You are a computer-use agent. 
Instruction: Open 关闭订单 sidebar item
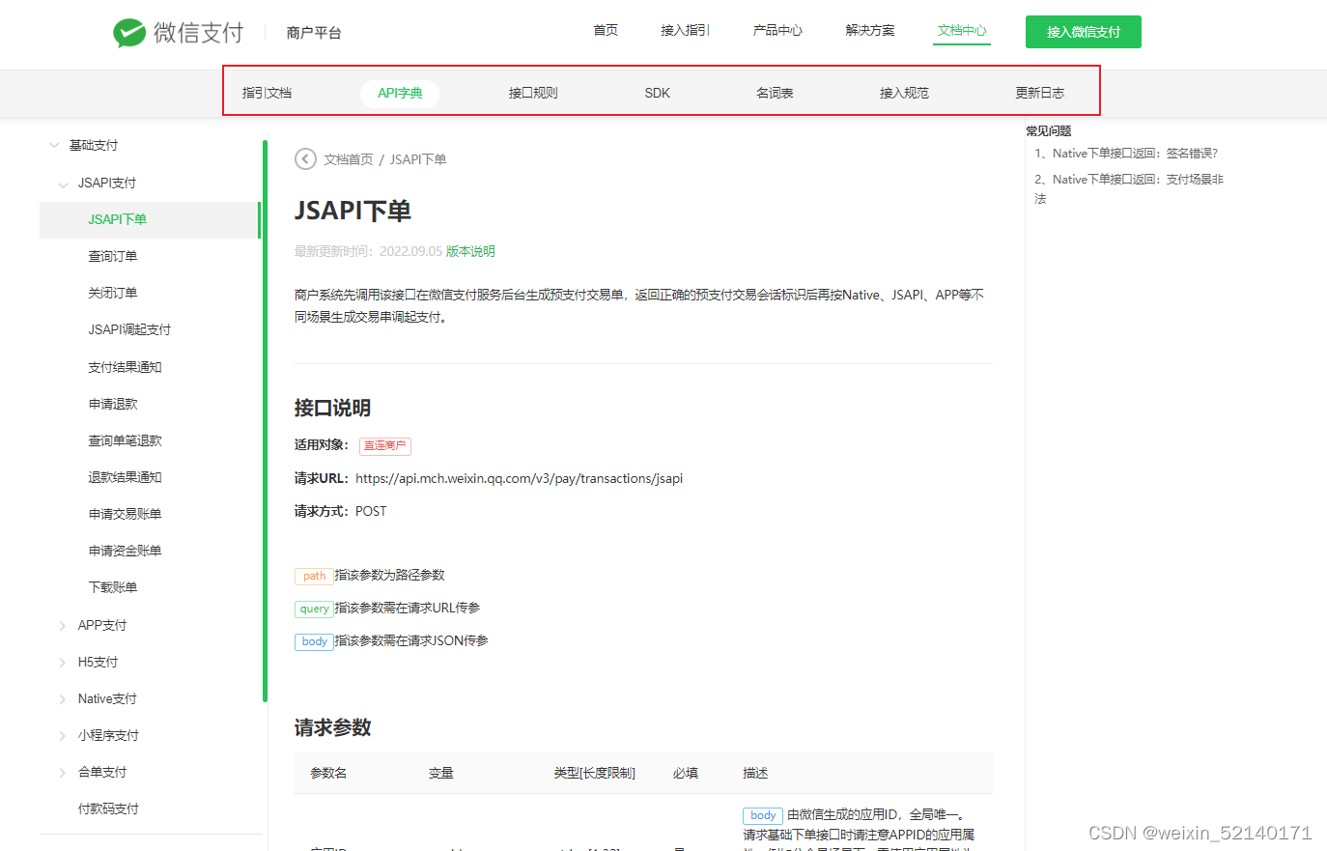(x=113, y=293)
